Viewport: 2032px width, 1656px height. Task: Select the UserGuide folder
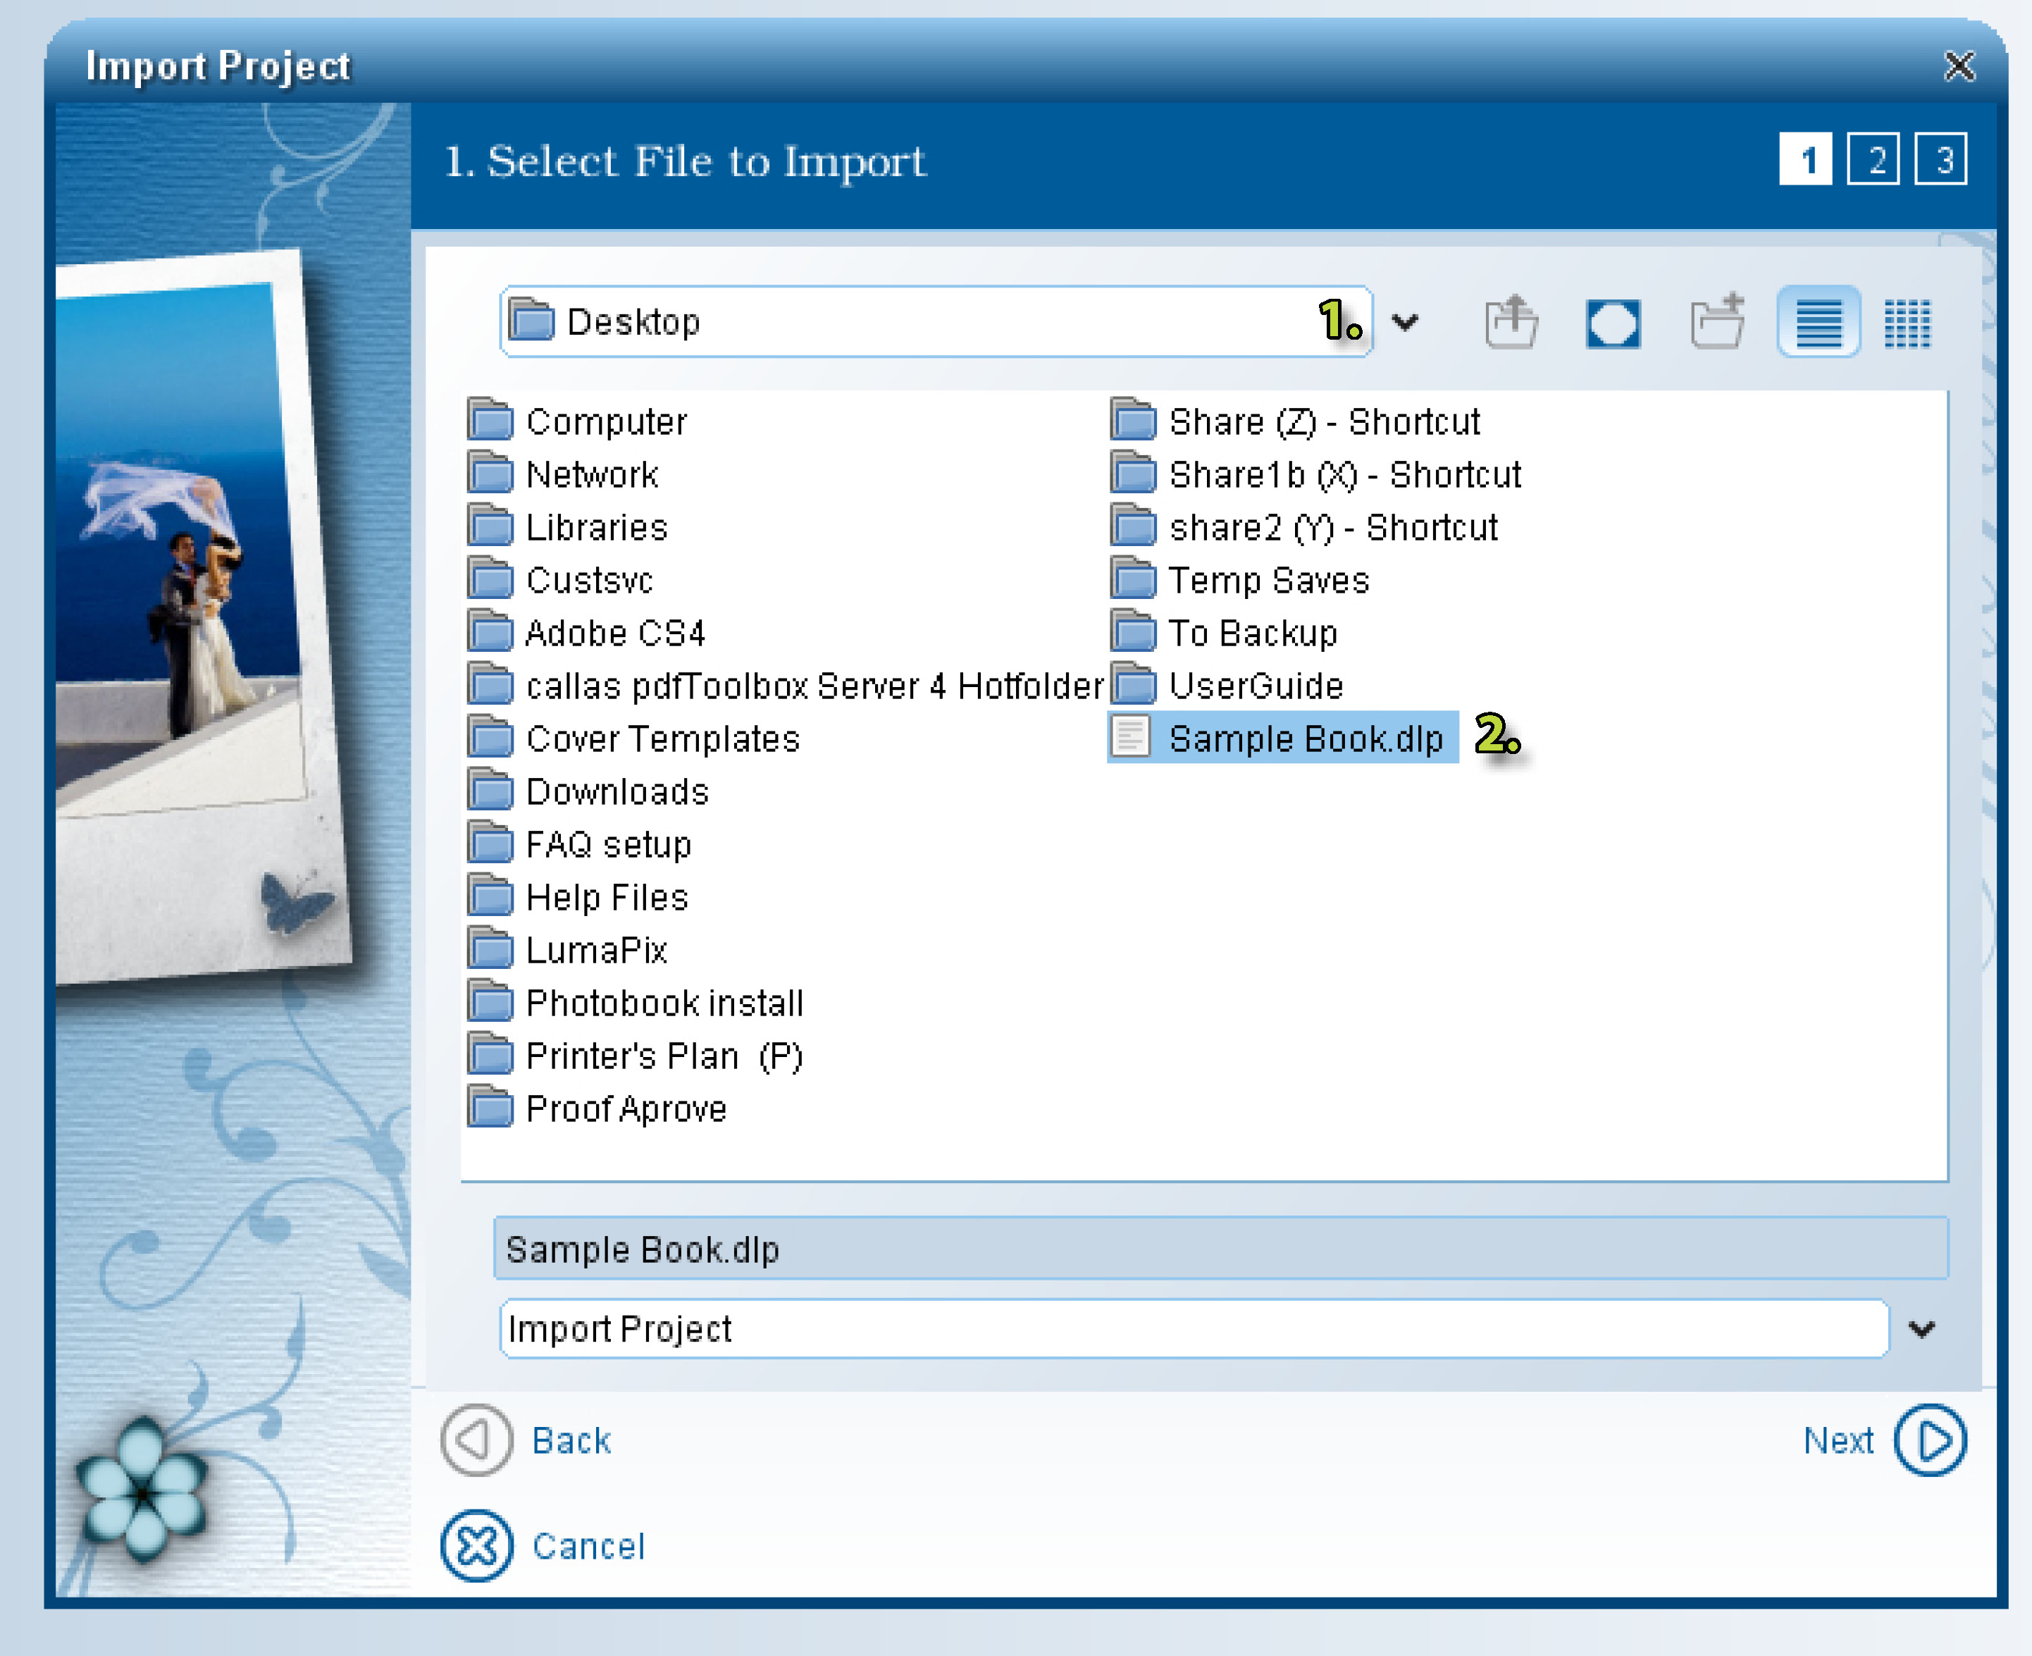click(x=1228, y=685)
